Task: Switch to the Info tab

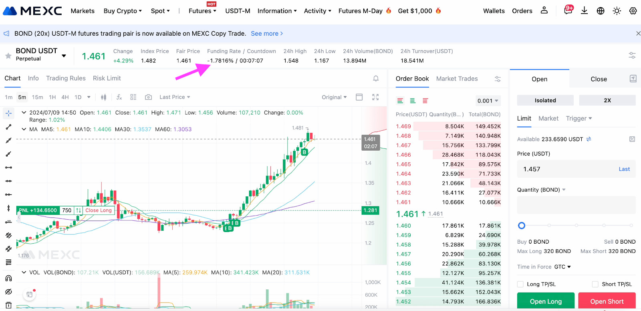Action: (x=33, y=78)
